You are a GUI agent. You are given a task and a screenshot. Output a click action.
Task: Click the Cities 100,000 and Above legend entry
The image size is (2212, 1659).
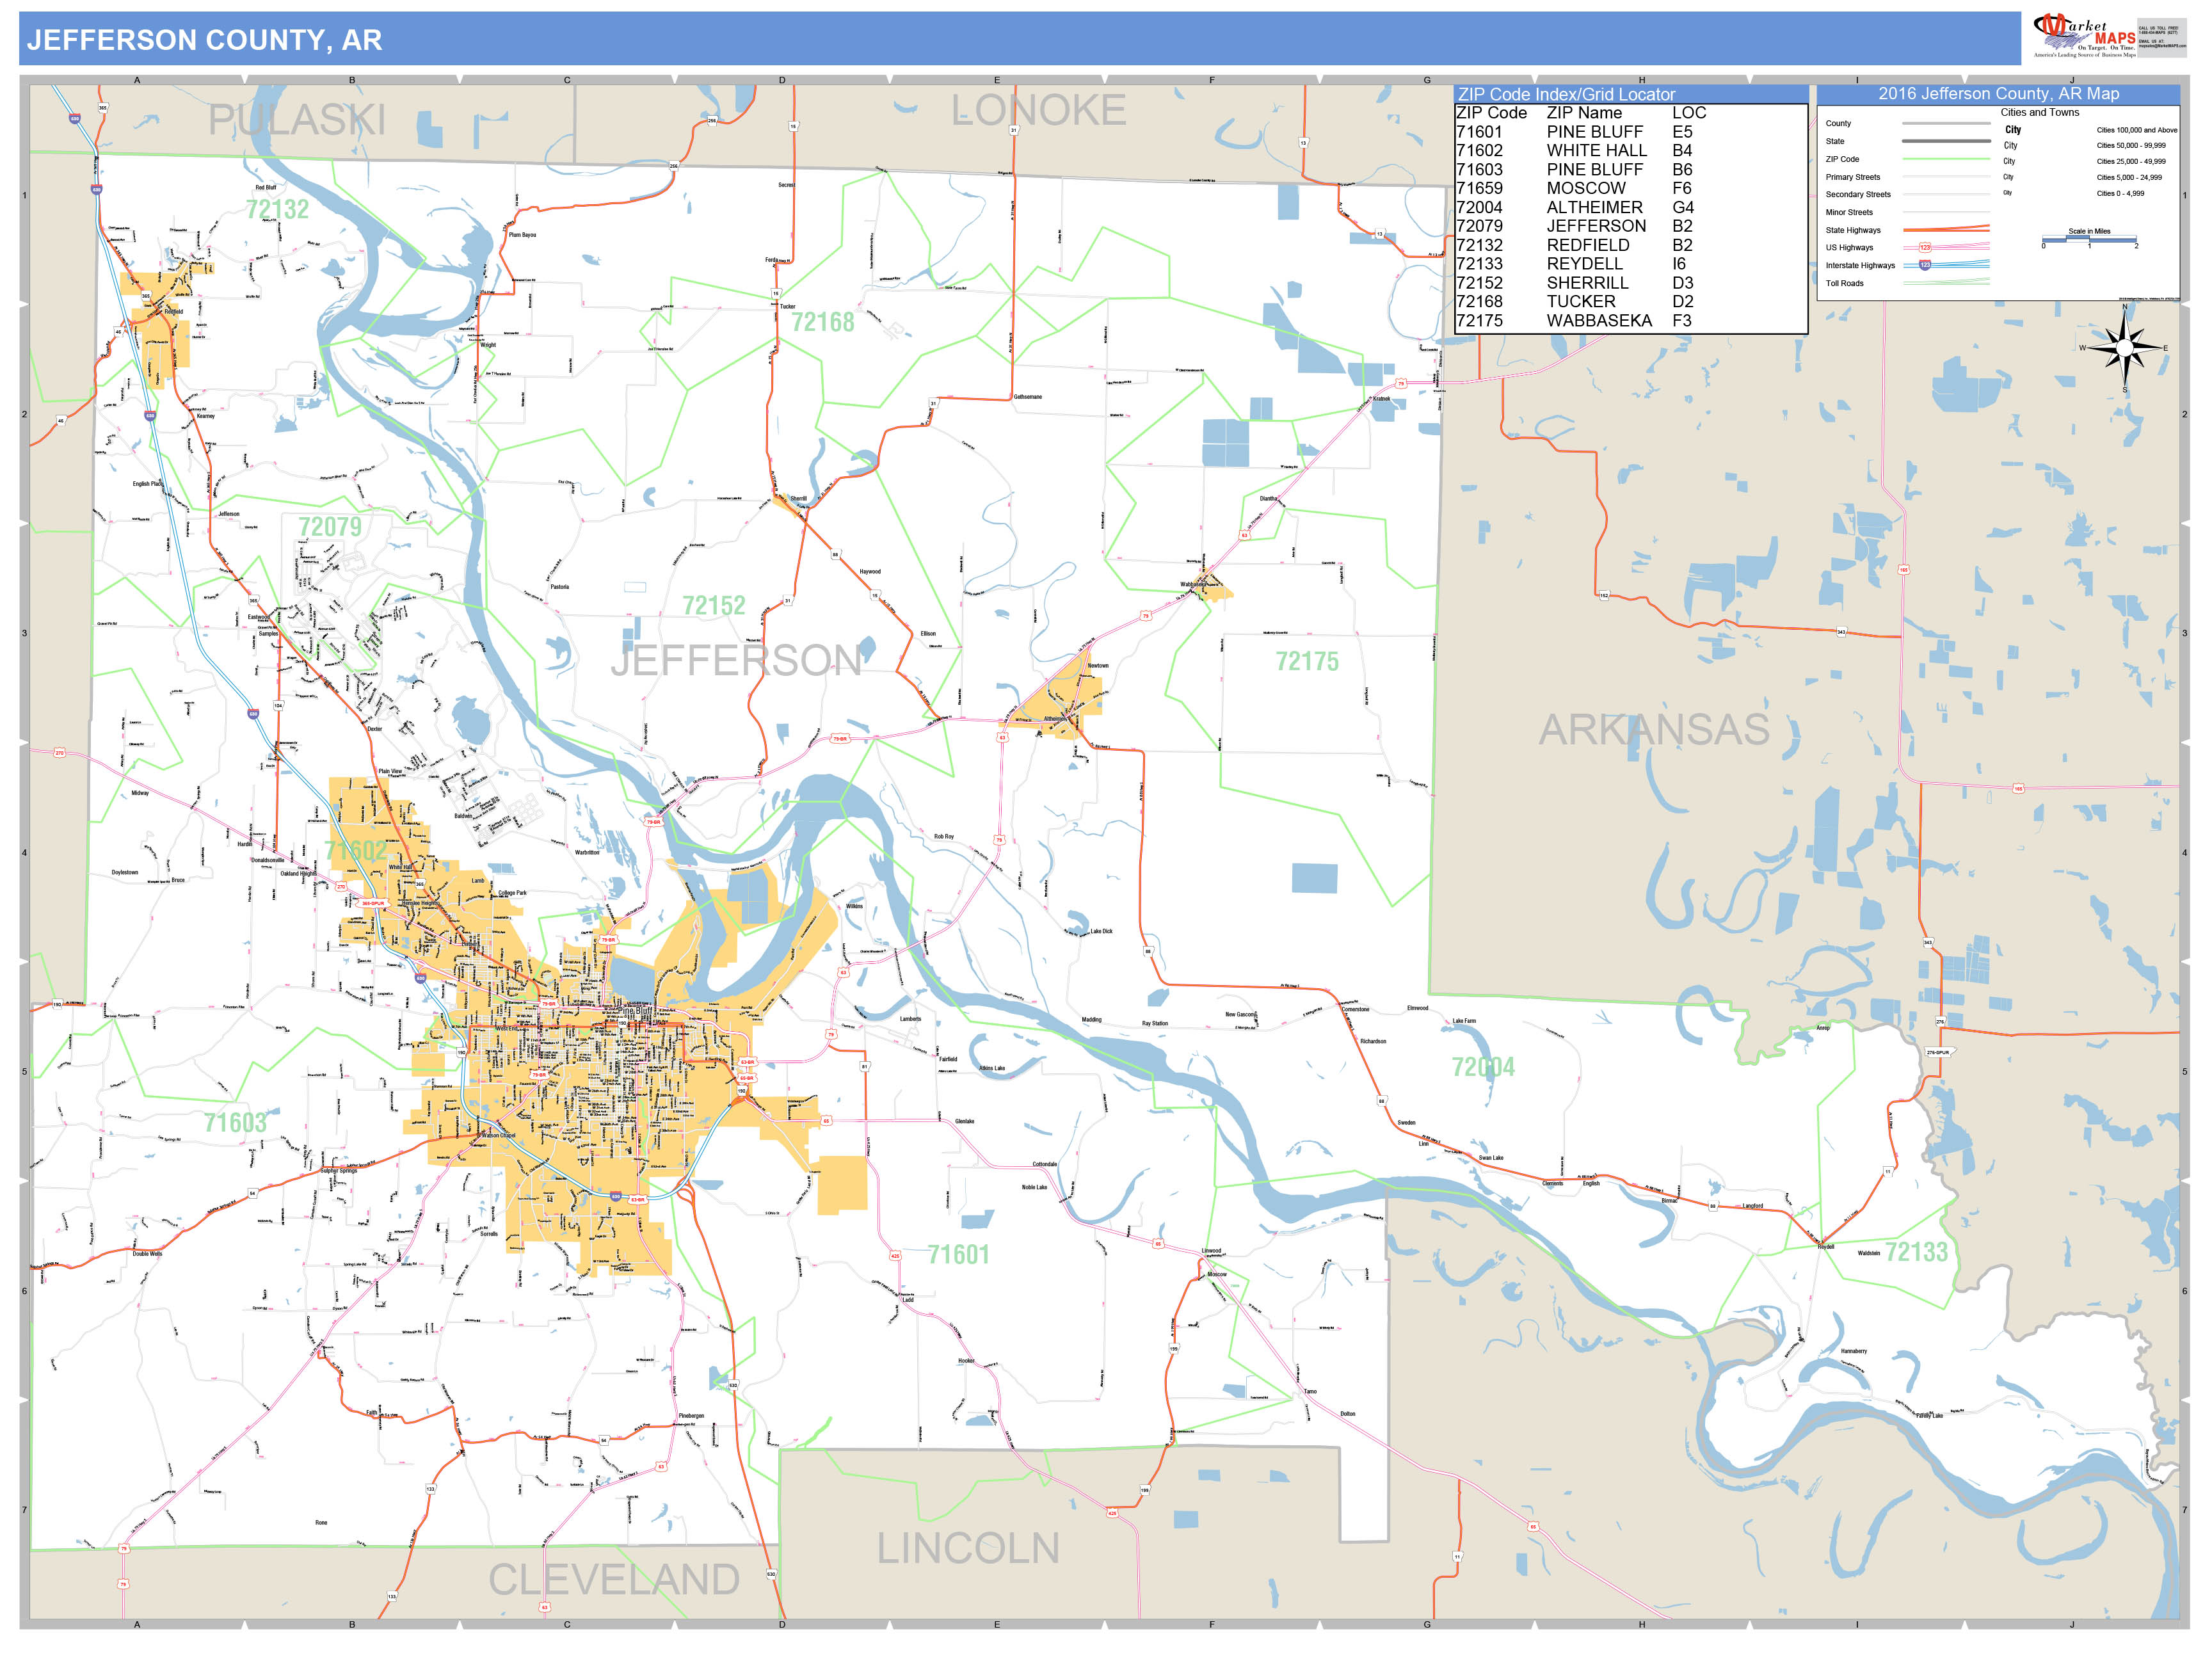point(2137,131)
